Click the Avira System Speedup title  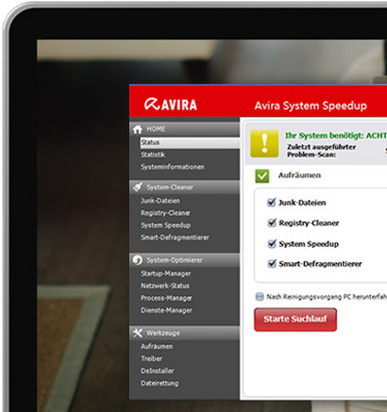[x=311, y=106]
